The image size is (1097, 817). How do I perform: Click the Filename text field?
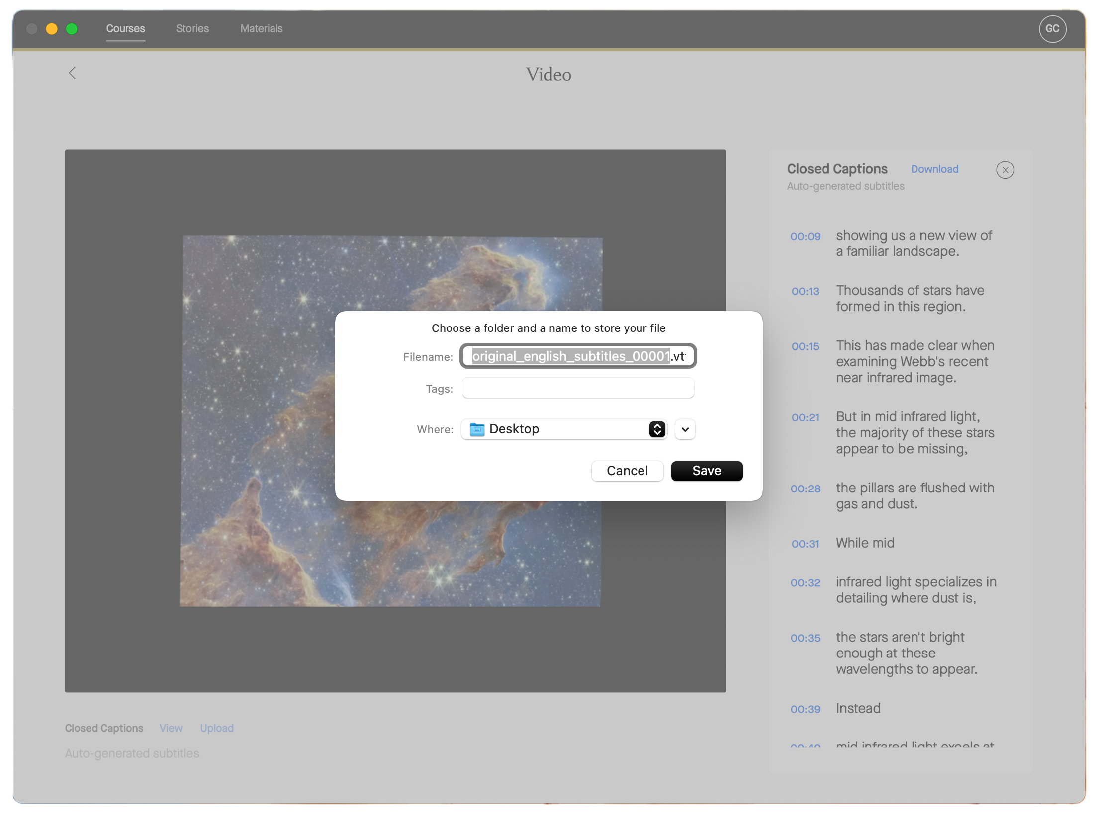[x=577, y=356]
